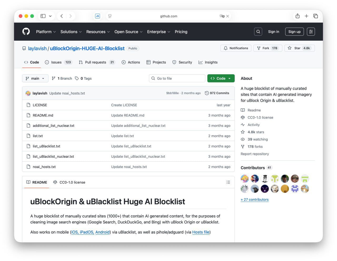
Task: Click the fork icon on the Fork button
Action: point(259,48)
